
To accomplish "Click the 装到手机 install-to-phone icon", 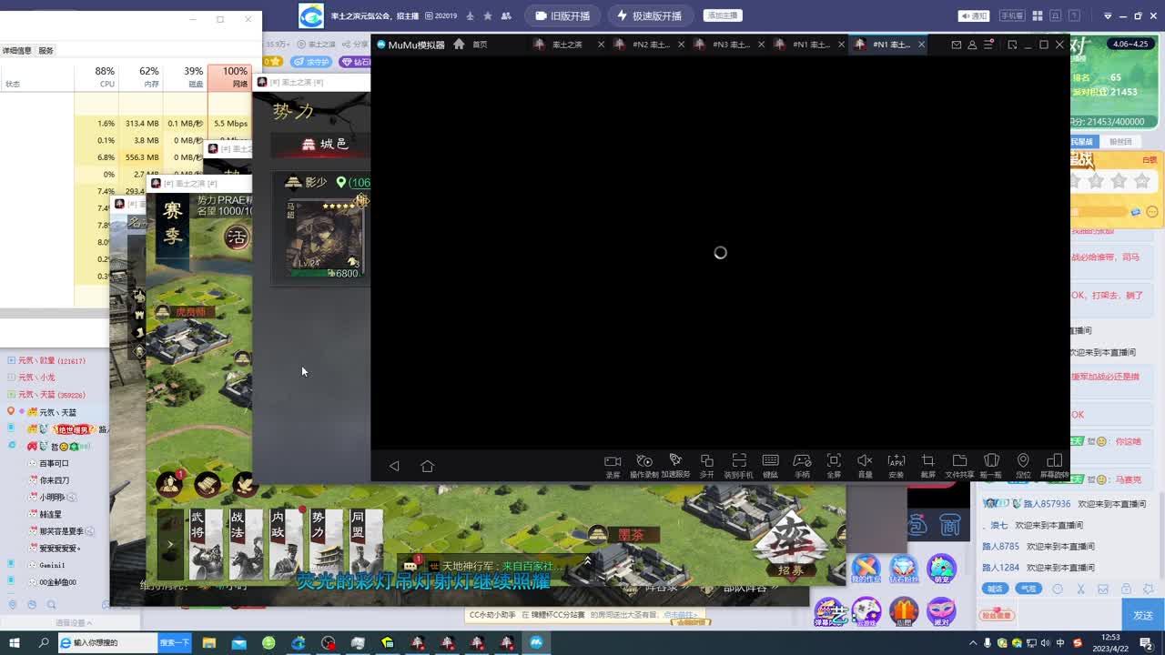I will point(738,466).
